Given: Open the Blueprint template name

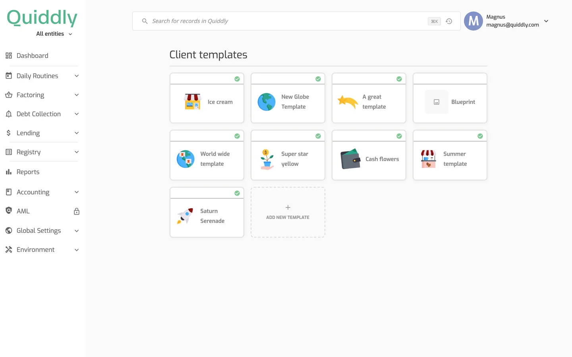Looking at the screenshot, I should point(463,102).
